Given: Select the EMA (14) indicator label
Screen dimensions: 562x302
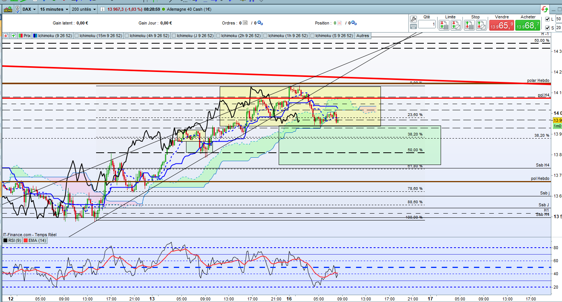Looking at the screenshot, I should click(x=37, y=240).
